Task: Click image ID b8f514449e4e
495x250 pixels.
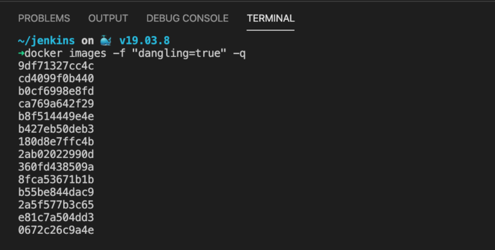Action: 56,117
